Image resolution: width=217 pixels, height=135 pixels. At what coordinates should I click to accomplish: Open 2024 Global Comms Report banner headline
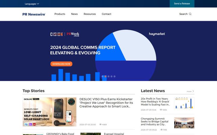[x=83, y=50]
